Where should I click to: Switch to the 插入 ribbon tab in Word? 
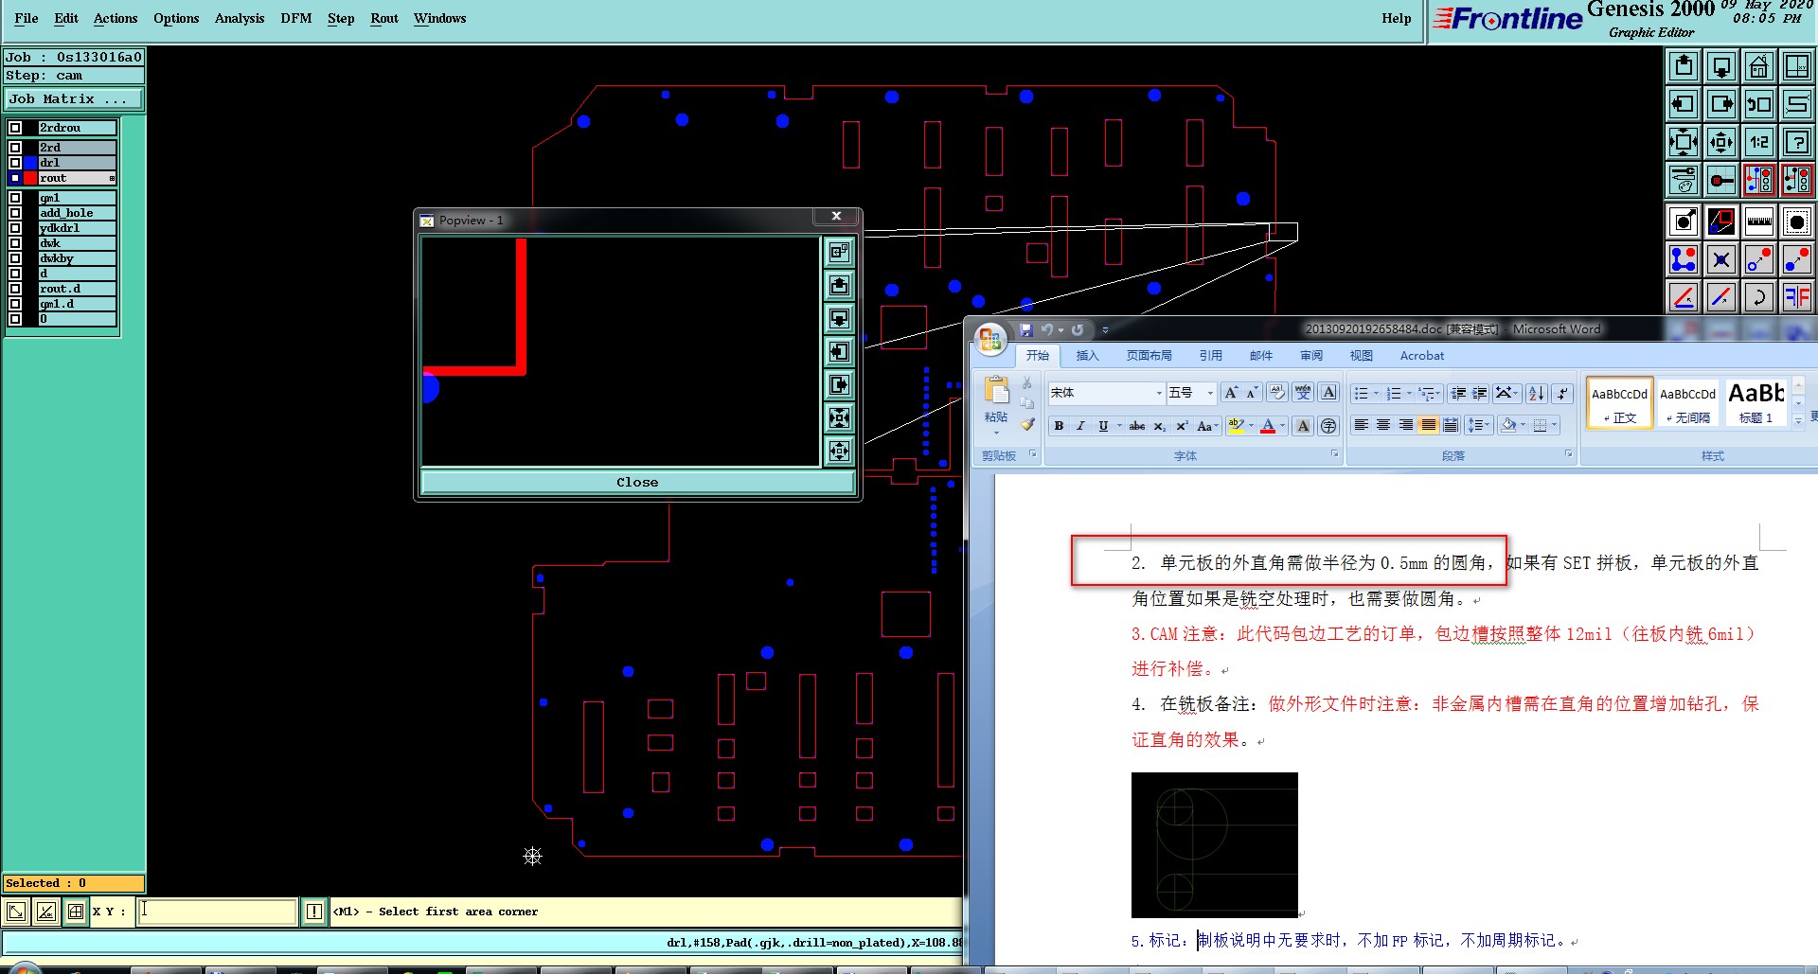(1087, 356)
